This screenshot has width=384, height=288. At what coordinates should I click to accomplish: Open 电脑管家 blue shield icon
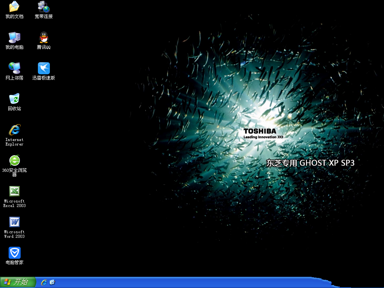pyautogui.click(x=14, y=253)
